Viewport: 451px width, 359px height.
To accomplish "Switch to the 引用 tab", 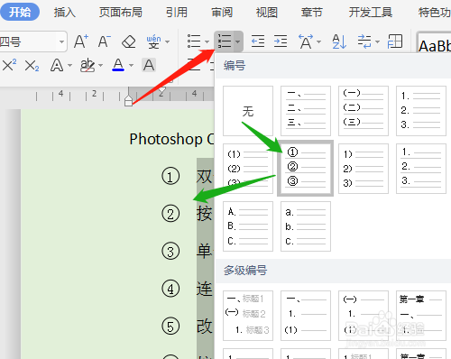I will tap(177, 13).
